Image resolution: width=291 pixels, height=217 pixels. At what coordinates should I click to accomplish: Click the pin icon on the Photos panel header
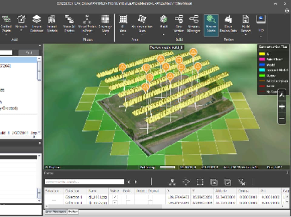pyautogui.click(x=287, y=173)
